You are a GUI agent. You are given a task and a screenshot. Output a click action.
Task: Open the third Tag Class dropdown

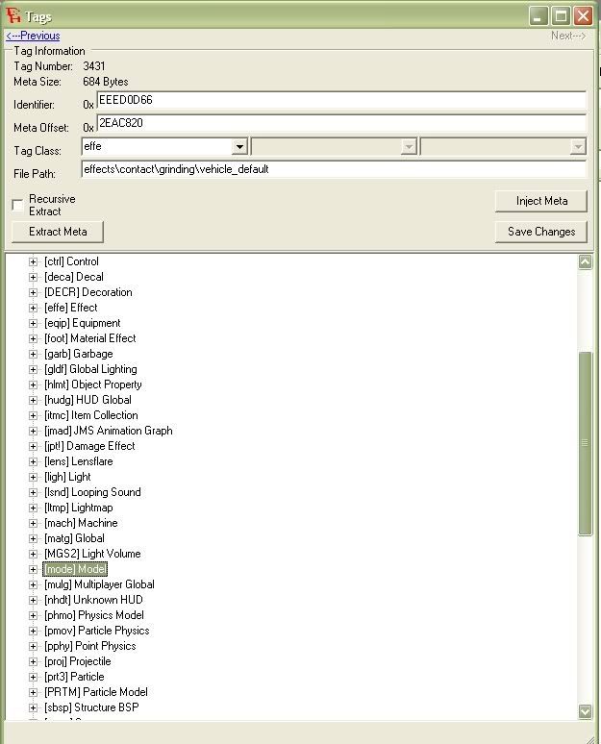point(578,147)
